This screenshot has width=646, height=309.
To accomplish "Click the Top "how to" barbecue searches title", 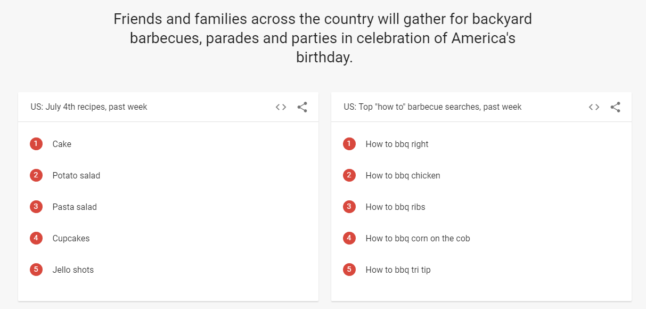I will coord(432,107).
